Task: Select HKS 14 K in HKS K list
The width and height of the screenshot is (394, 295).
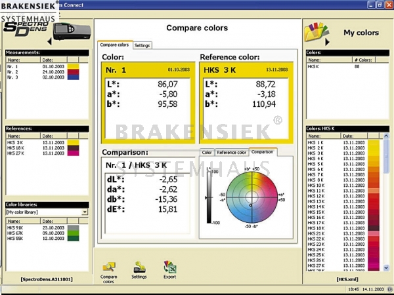Action: point(343,206)
